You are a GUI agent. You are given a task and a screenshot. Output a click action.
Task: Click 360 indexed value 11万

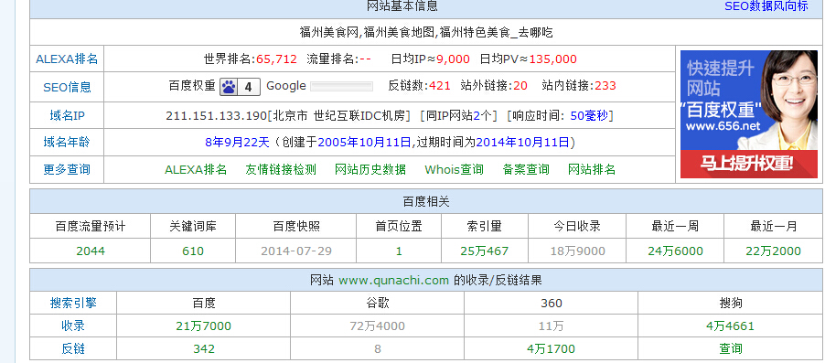click(551, 326)
